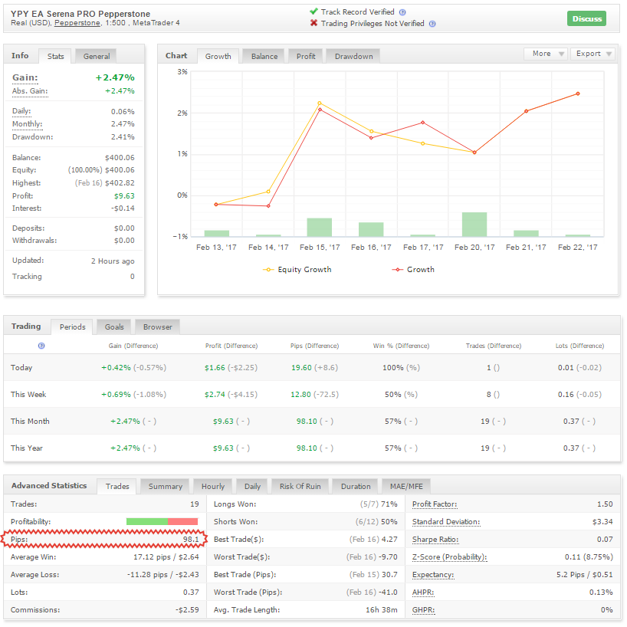This screenshot has height=627, width=627.
Task: Open the Duration statistics tab
Action: click(356, 486)
